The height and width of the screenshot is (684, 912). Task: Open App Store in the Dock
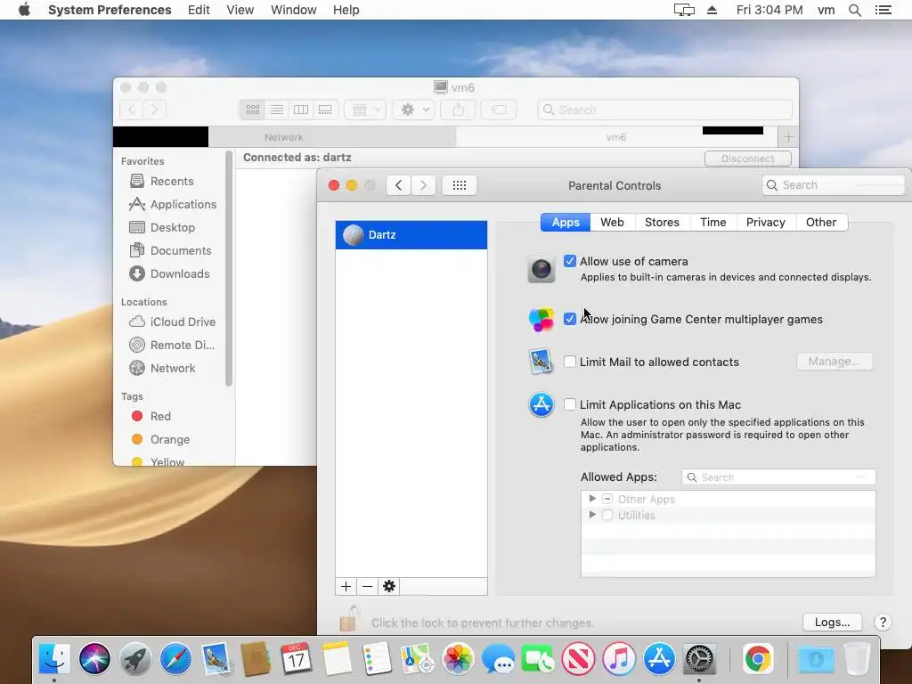coord(659,659)
